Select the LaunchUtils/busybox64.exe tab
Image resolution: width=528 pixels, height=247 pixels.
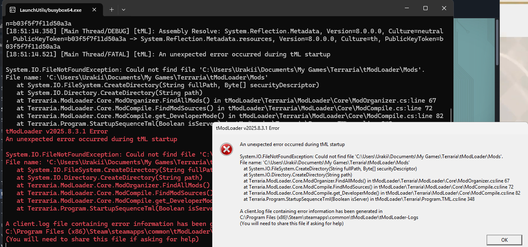click(51, 10)
